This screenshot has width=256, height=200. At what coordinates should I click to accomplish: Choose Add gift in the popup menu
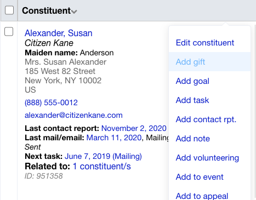tap(190, 62)
